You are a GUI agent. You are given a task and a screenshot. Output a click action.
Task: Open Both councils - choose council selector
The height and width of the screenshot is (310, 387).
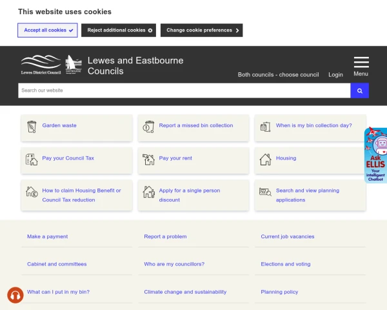pyautogui.click(x=278, y=75)
